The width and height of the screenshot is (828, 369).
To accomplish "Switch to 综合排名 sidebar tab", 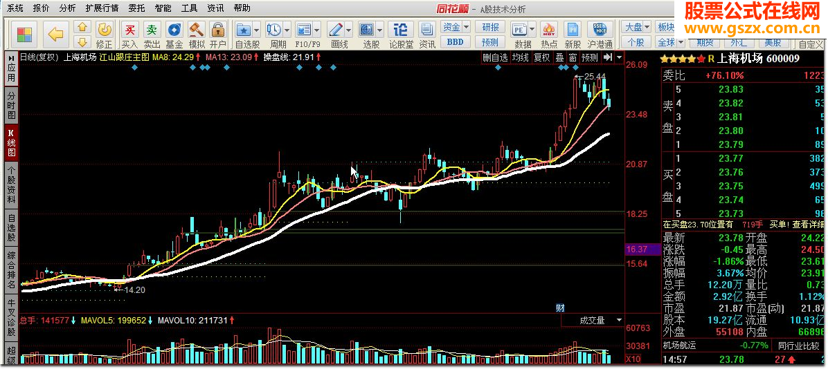I will coord(11,271).
